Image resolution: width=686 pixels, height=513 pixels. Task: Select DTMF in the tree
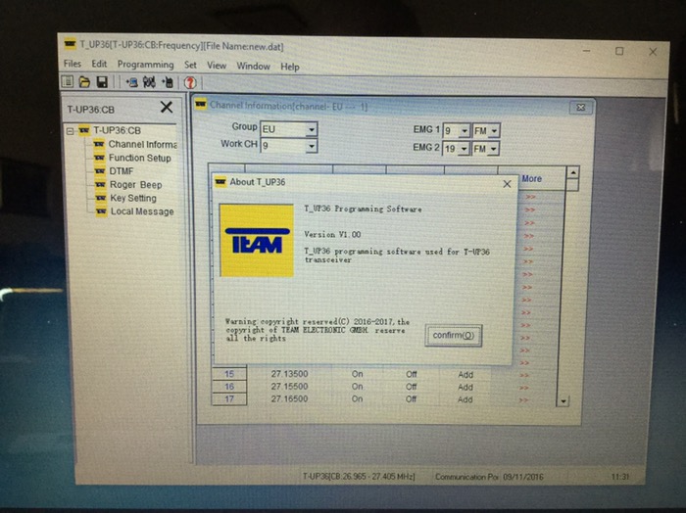[x=122, y=171]
